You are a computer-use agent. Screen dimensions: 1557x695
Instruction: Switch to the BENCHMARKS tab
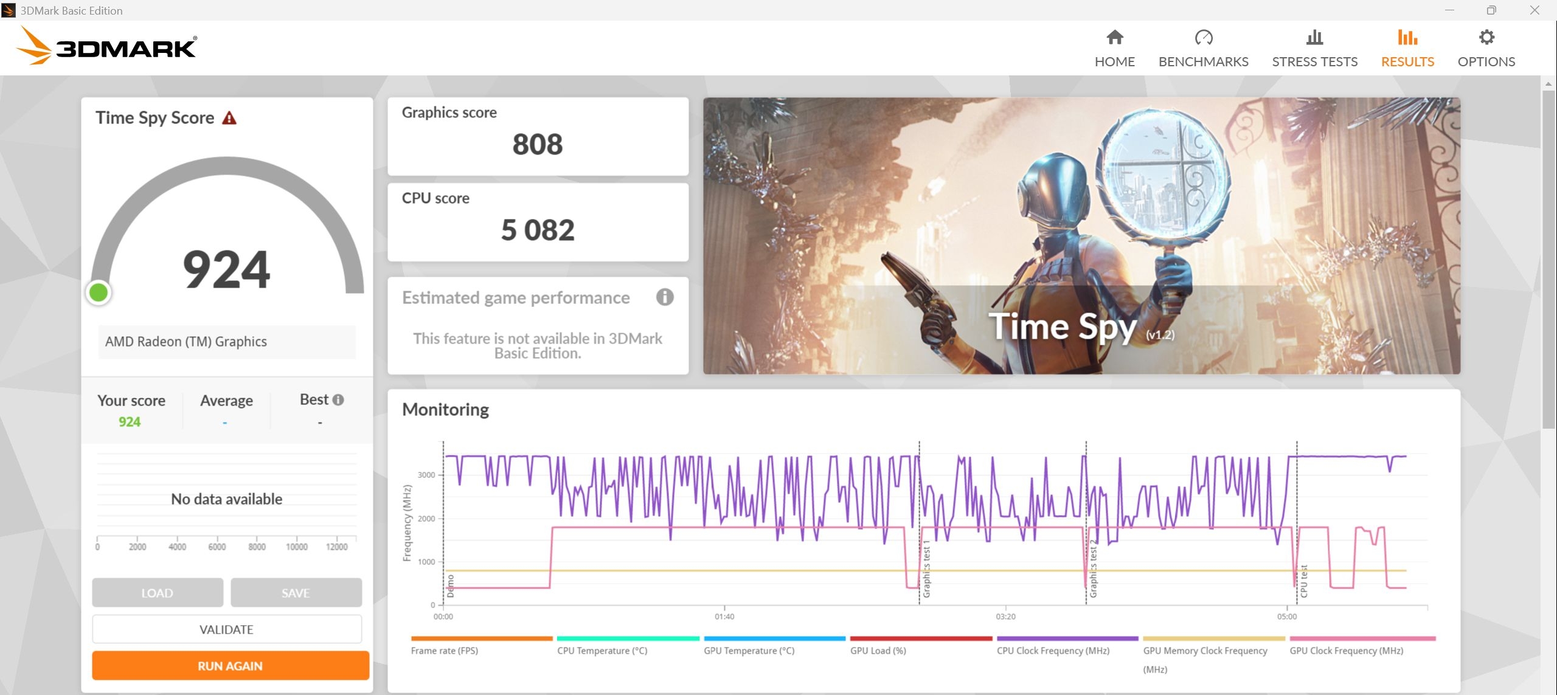pos(1203,61)
